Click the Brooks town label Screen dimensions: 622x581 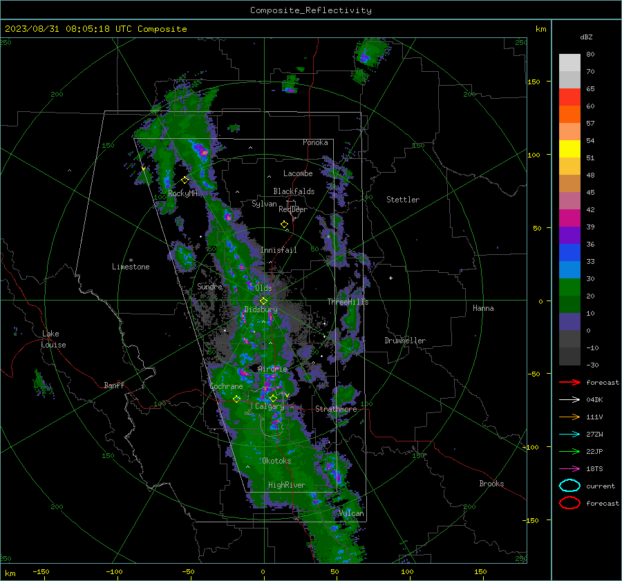coord(491,484)
